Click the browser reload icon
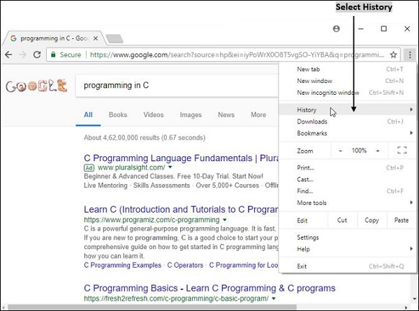Image resolution: width=419 pixels, height=311 pixels. [38, 54]
